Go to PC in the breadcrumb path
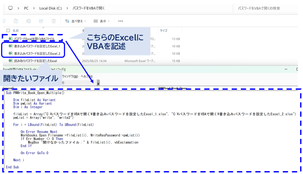 [26, 8]
